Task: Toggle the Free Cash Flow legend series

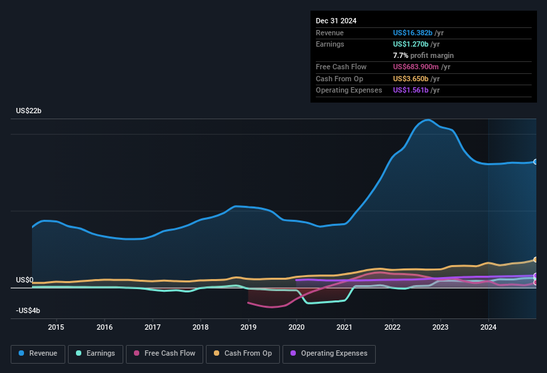Action: click(x=165, y=354)
